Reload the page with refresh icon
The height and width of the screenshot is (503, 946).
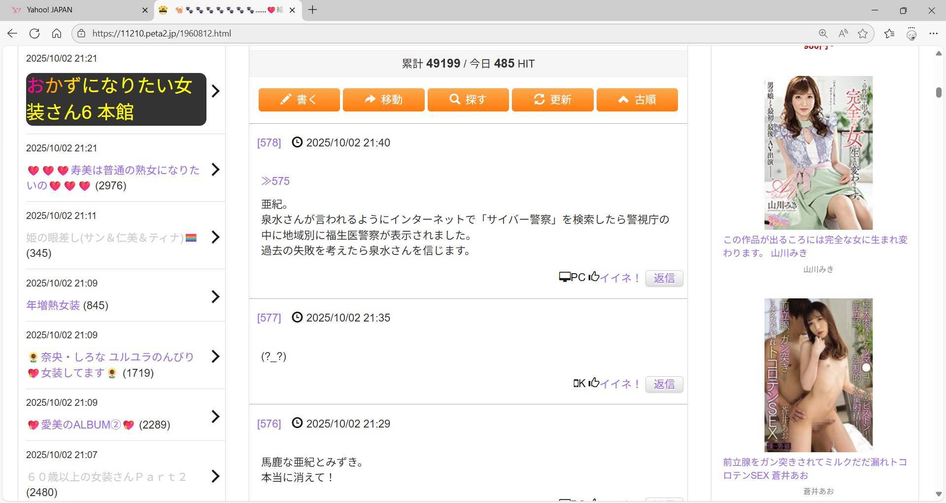tap(34, 34)
